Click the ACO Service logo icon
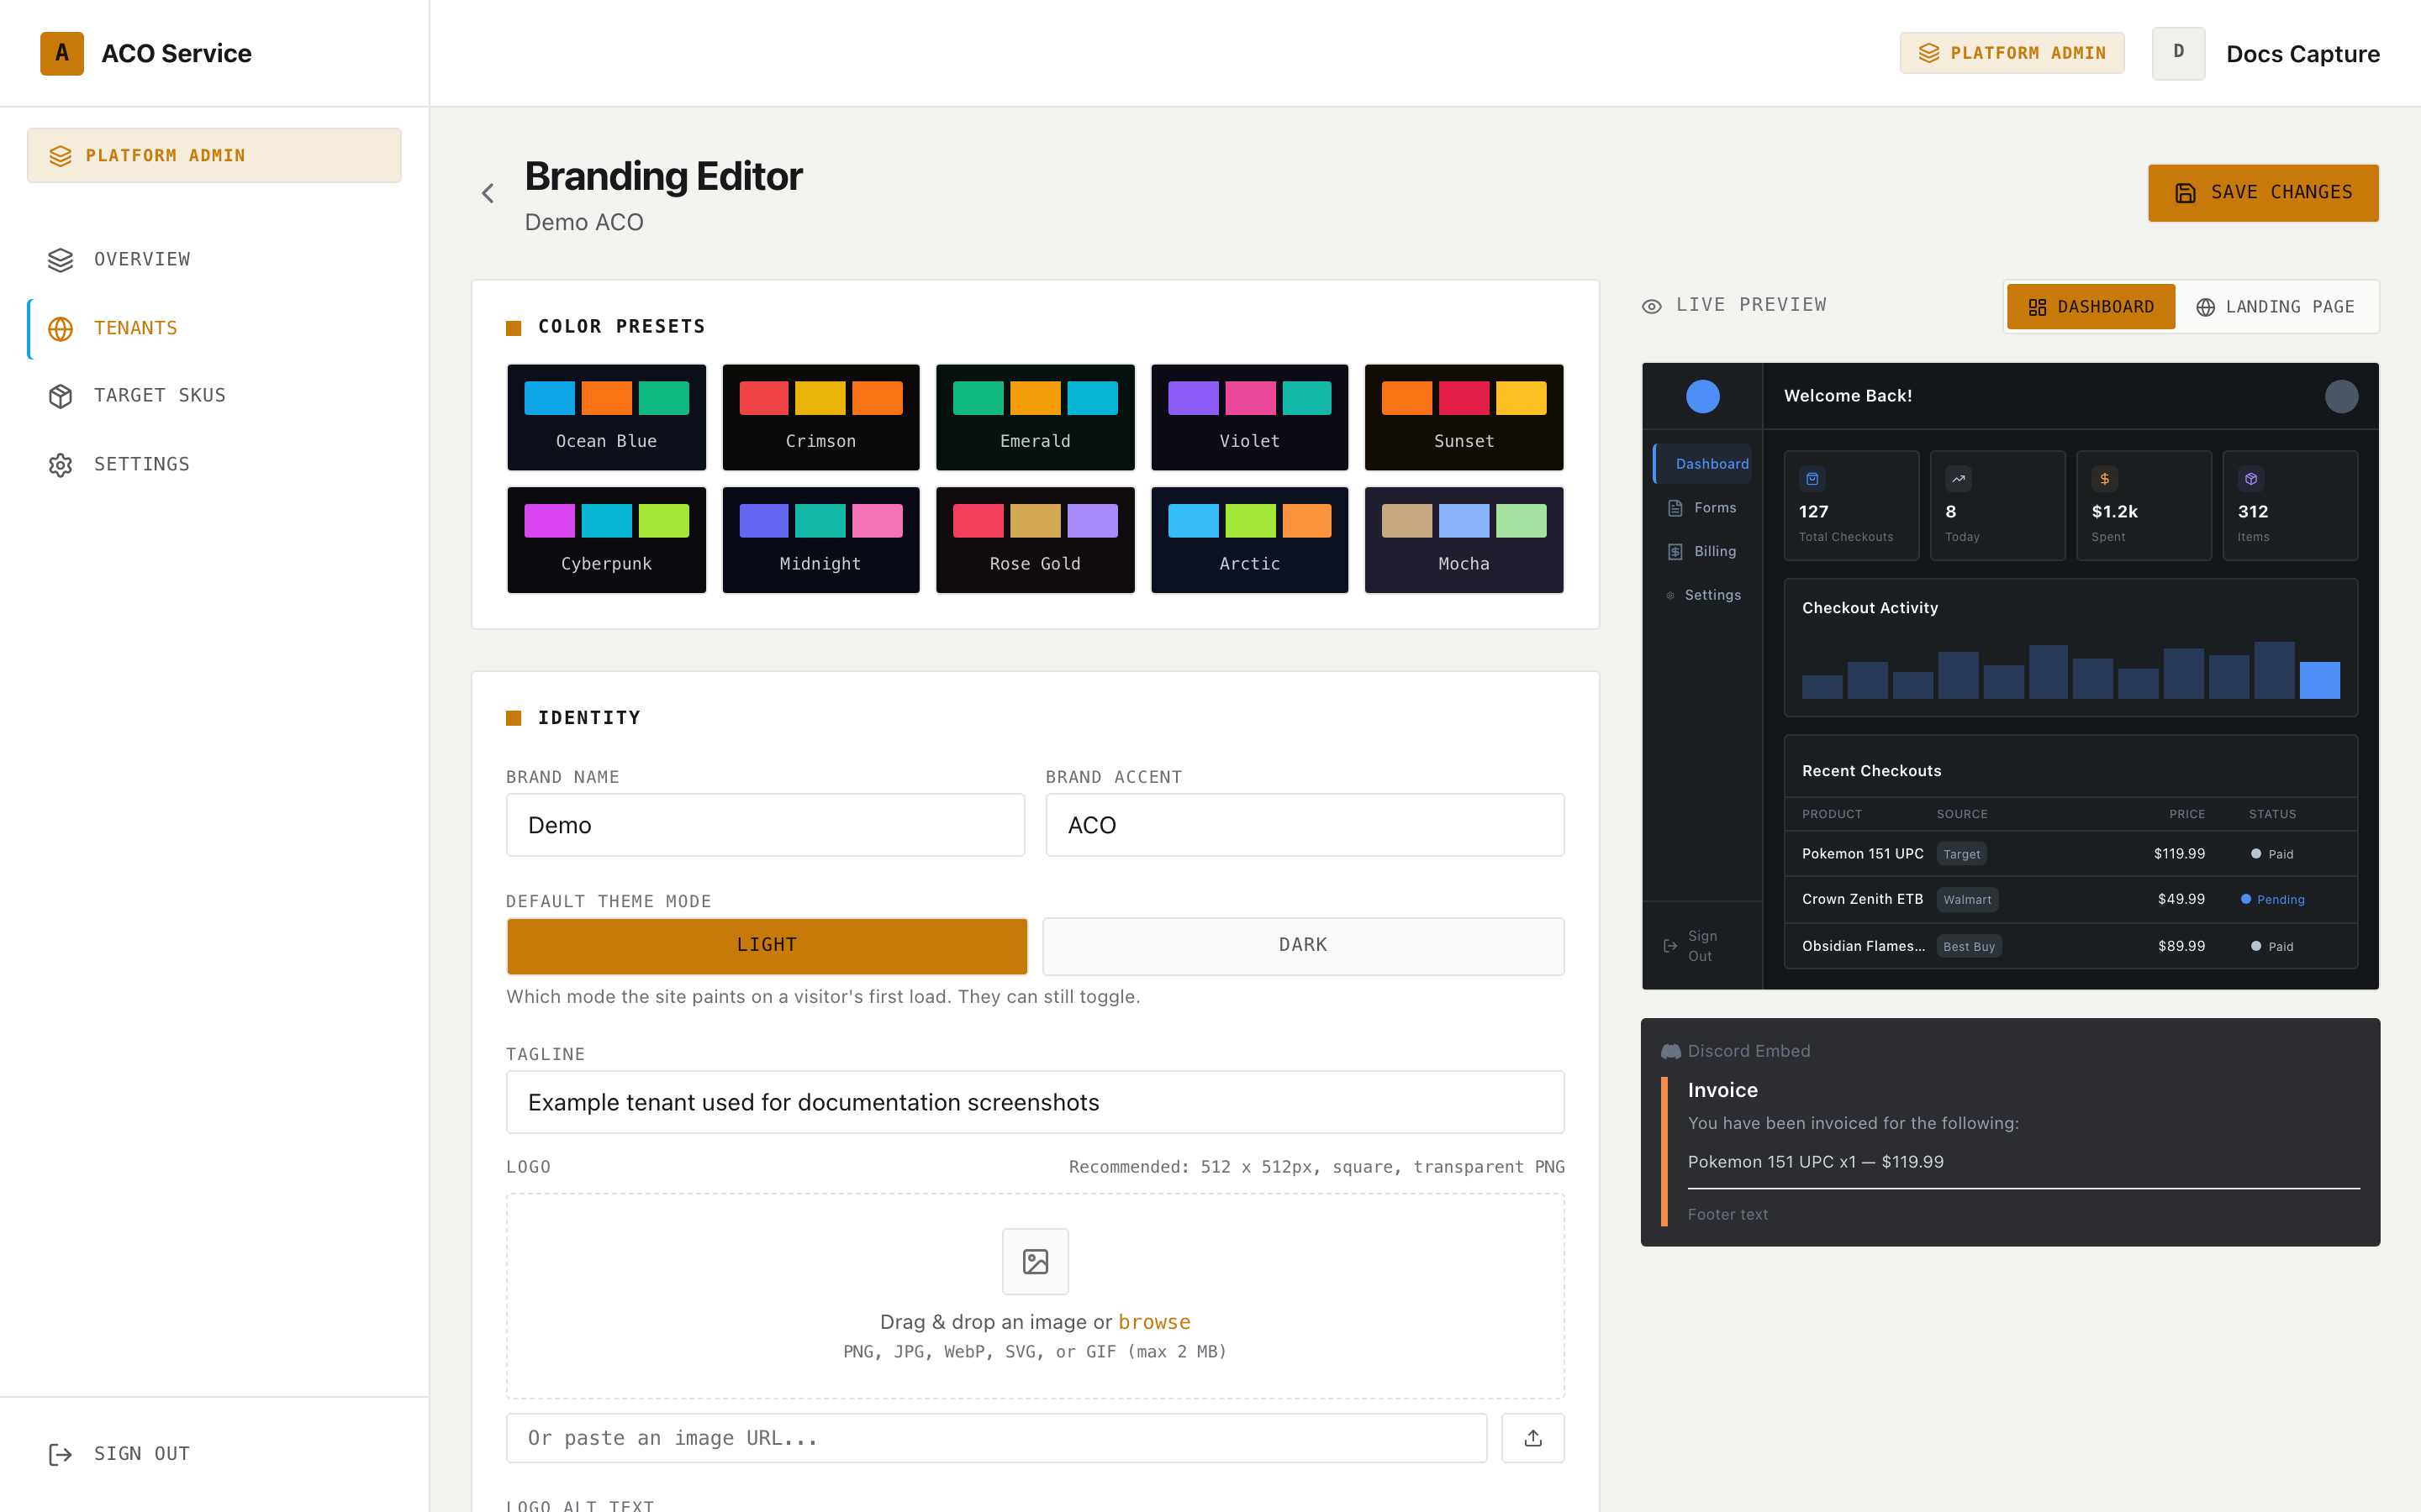Viewport: 2421px width, 1512px height. pyautogui.click(x=62, y=53)
